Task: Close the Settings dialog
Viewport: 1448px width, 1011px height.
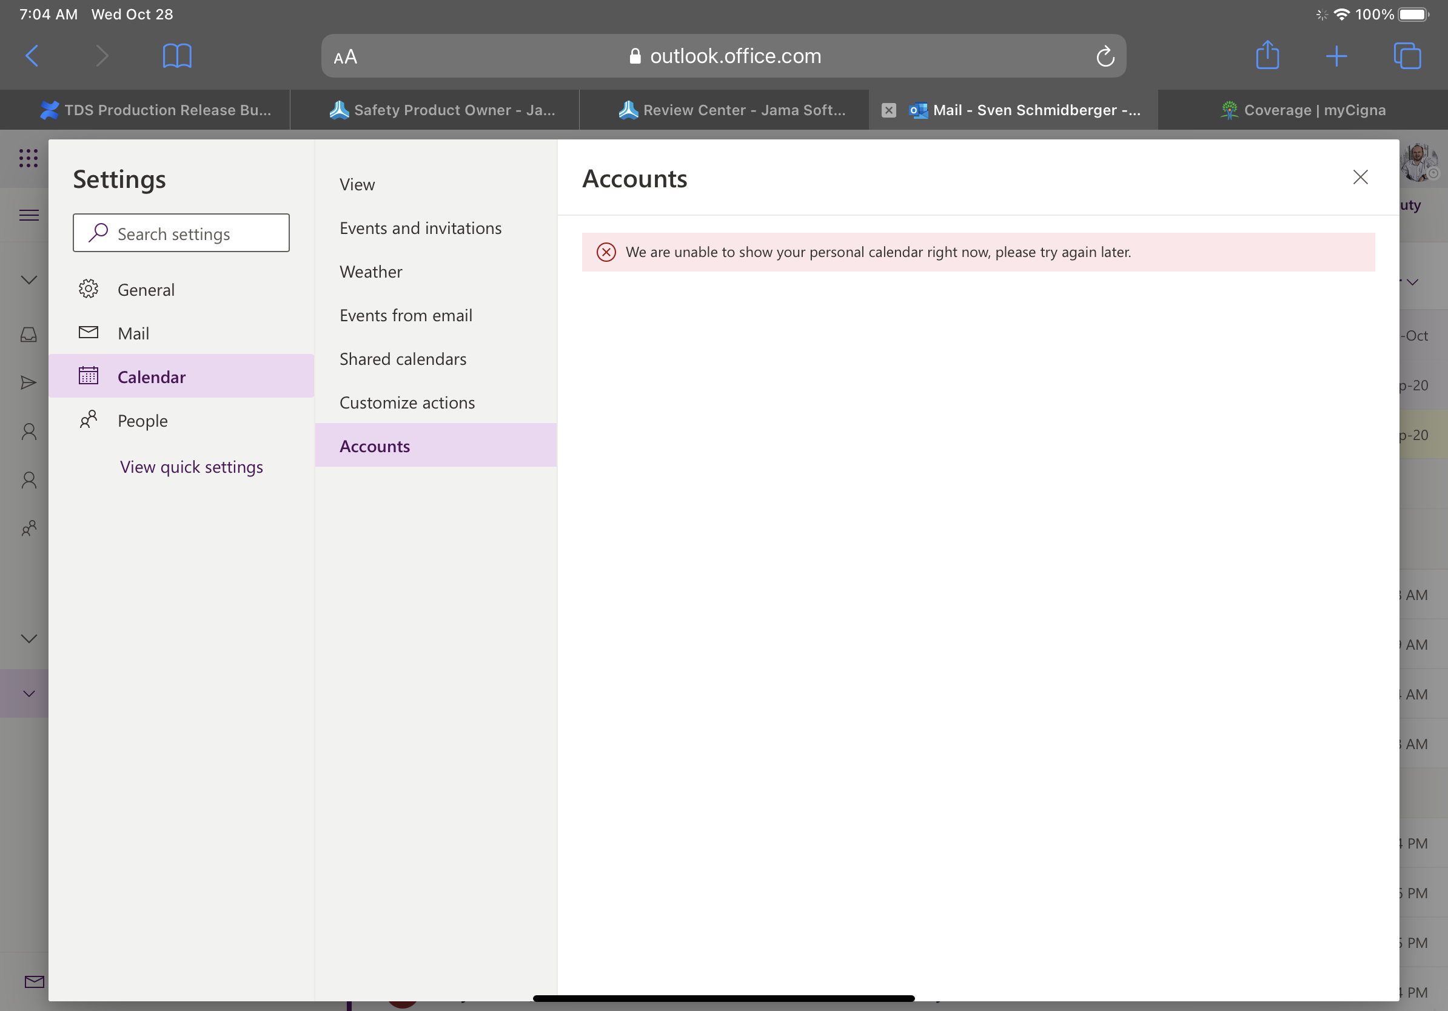Action: (x=1360, y=177)
